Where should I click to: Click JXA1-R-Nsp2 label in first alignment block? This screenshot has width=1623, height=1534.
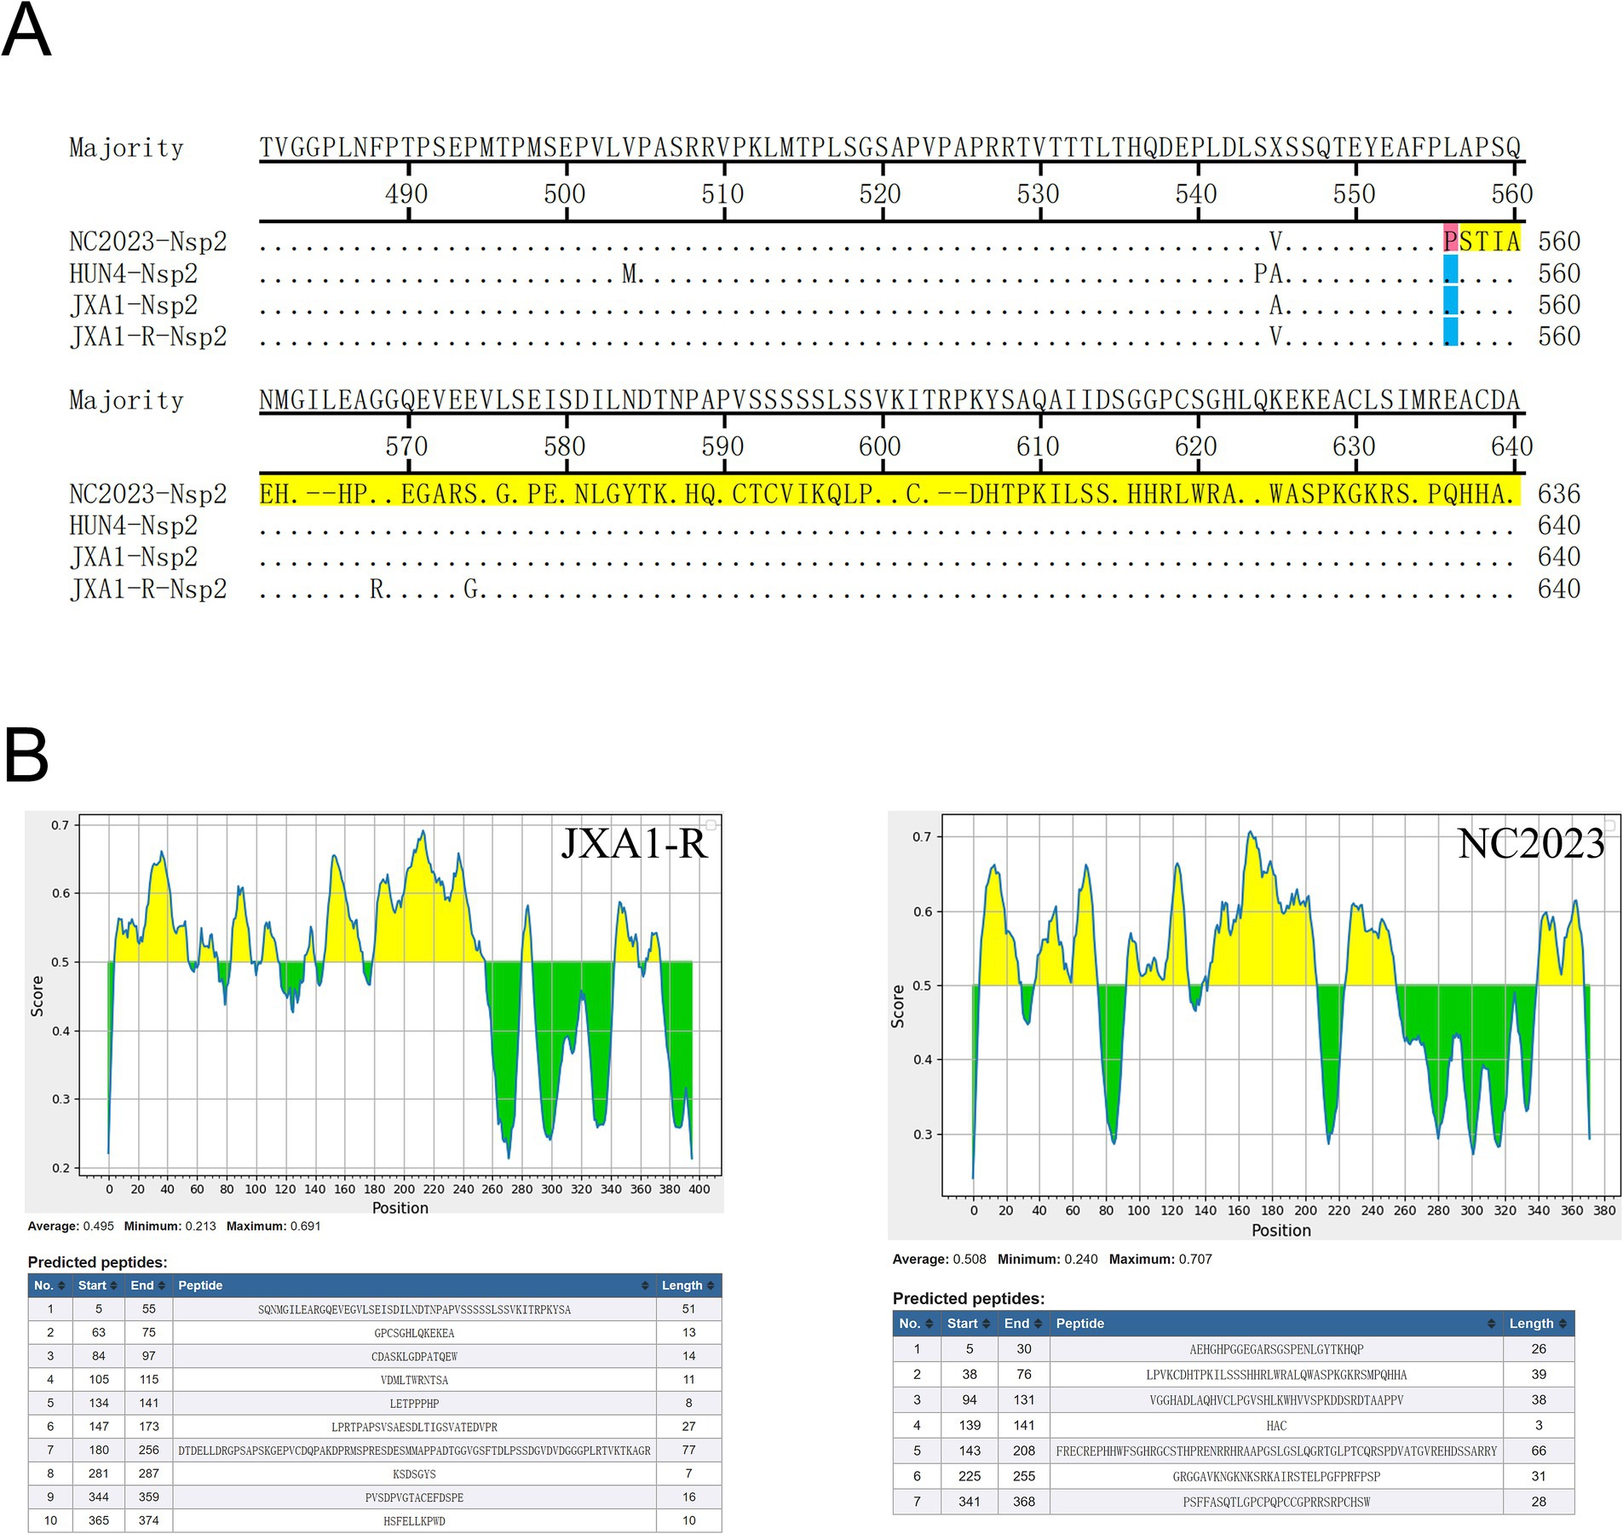click(148, 336)
